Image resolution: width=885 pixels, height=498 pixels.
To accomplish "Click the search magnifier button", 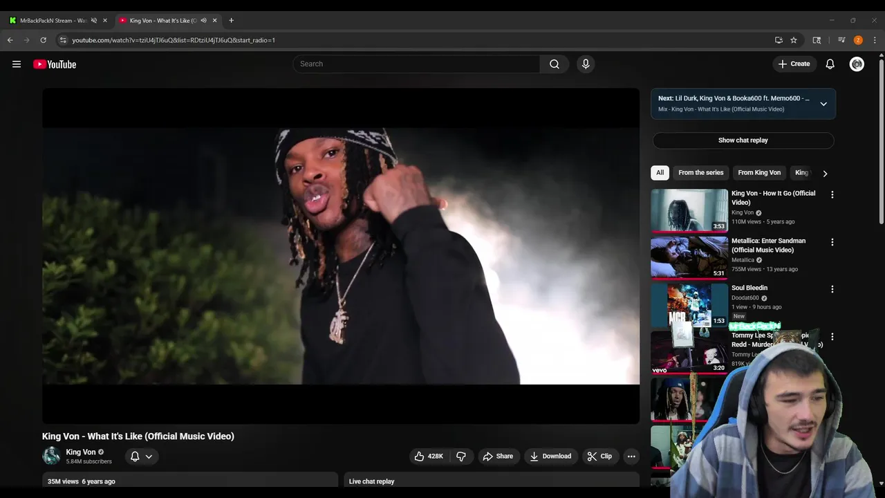I will (555, 64).
